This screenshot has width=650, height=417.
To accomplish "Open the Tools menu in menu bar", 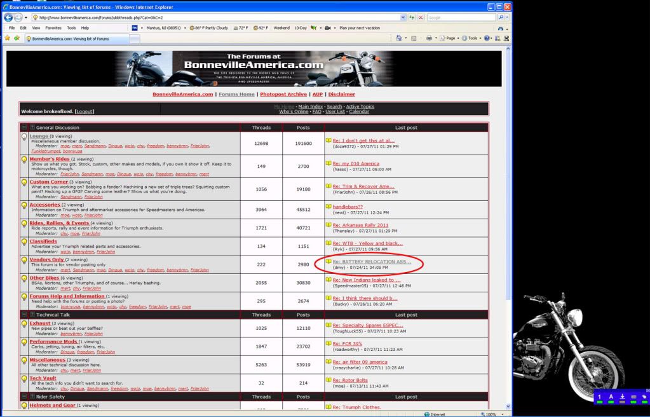I will pos(71,28).
